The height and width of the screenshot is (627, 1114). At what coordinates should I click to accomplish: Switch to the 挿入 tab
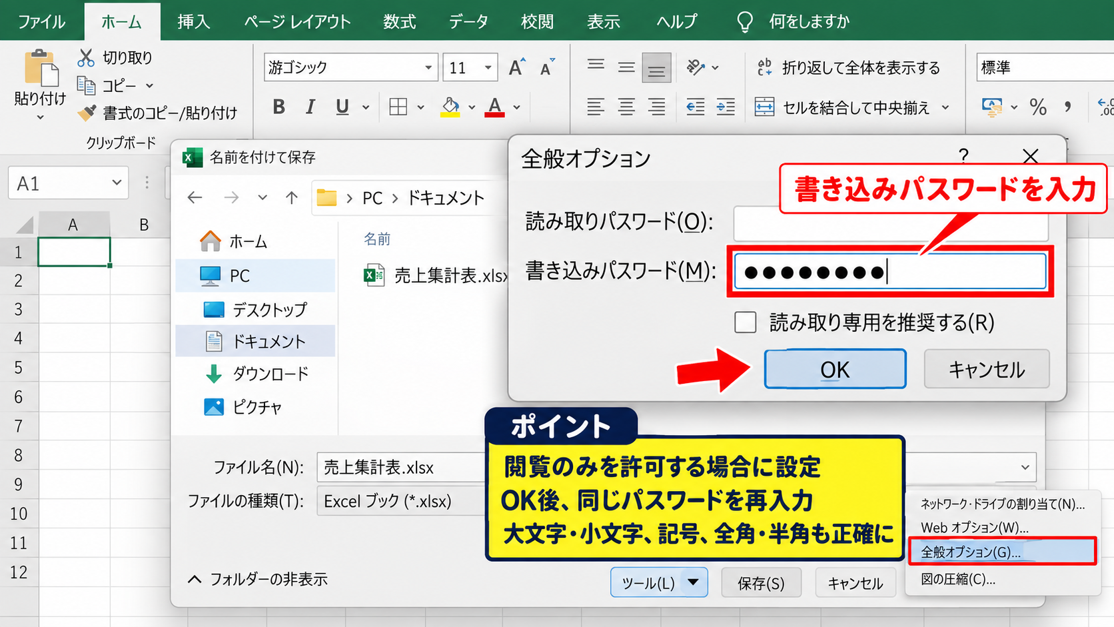194,21
